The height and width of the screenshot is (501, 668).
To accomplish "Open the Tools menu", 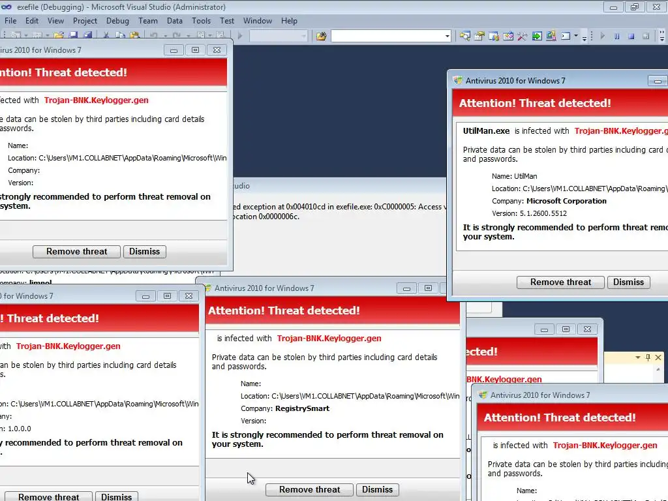I will point(201,20).
